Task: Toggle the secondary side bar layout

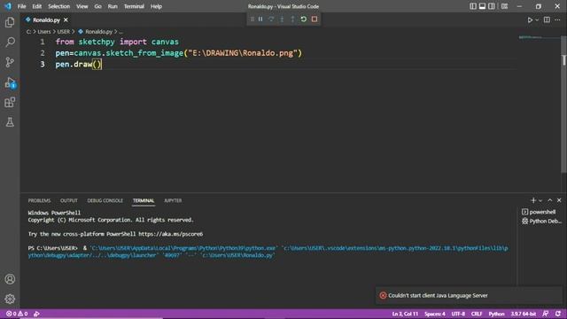Action: (x=492, y=6)
